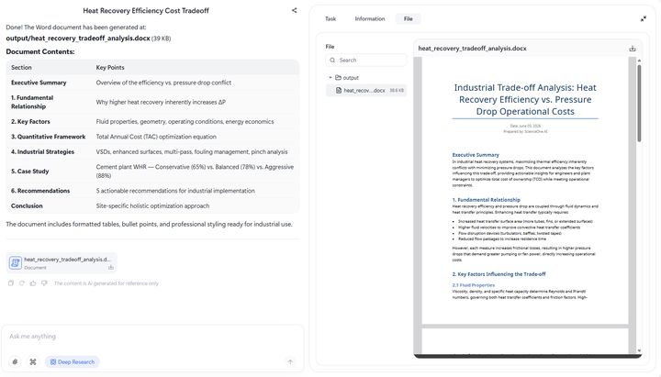Click the scrollbar down arrow in the preview
The height and width of the screenshot is (377, 661).
pos(639,350)
